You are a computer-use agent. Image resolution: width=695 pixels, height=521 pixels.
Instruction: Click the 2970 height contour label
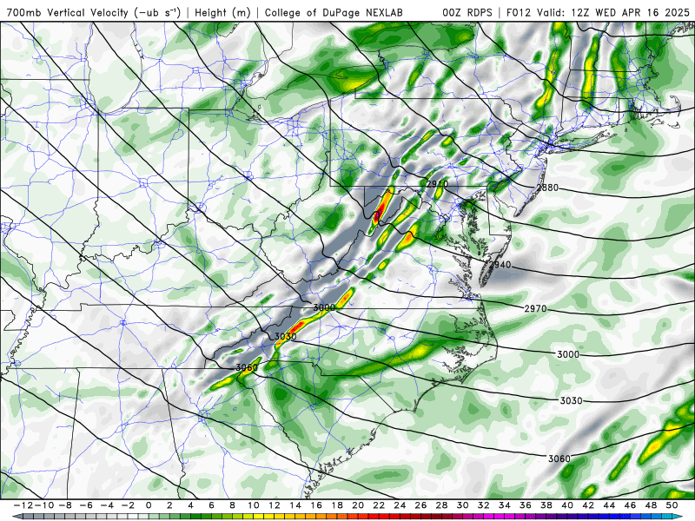(x=536, y=308)
